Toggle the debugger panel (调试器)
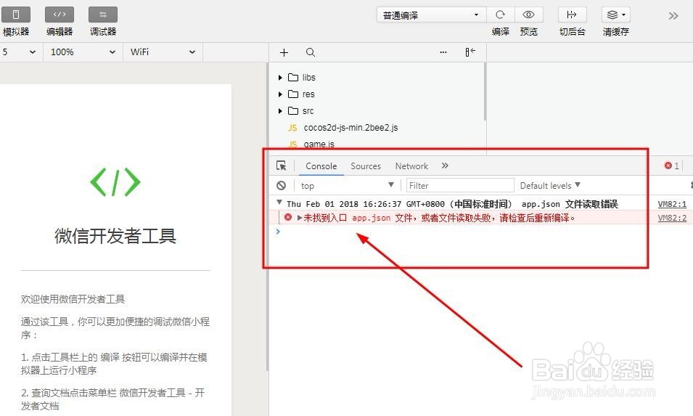The height and width of the screenshot is (416, 693). (103, 15)
